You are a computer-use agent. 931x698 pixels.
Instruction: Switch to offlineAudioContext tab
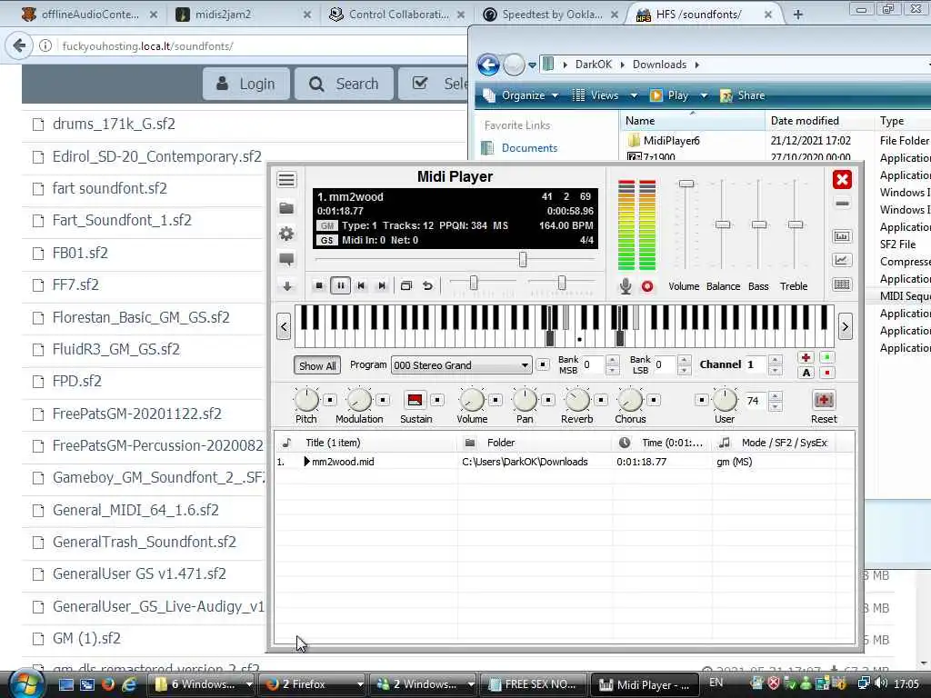89,15
